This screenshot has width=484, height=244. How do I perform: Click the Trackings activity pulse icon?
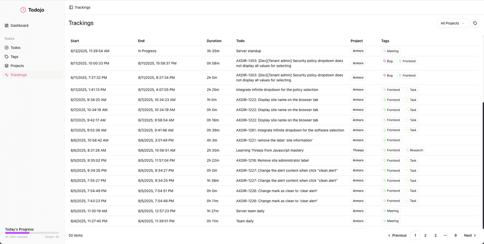pos(6,75)
